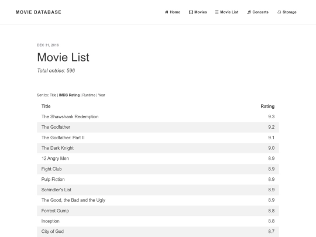
Task: Click the Total entries: 596 text
Action: point(56,71)
